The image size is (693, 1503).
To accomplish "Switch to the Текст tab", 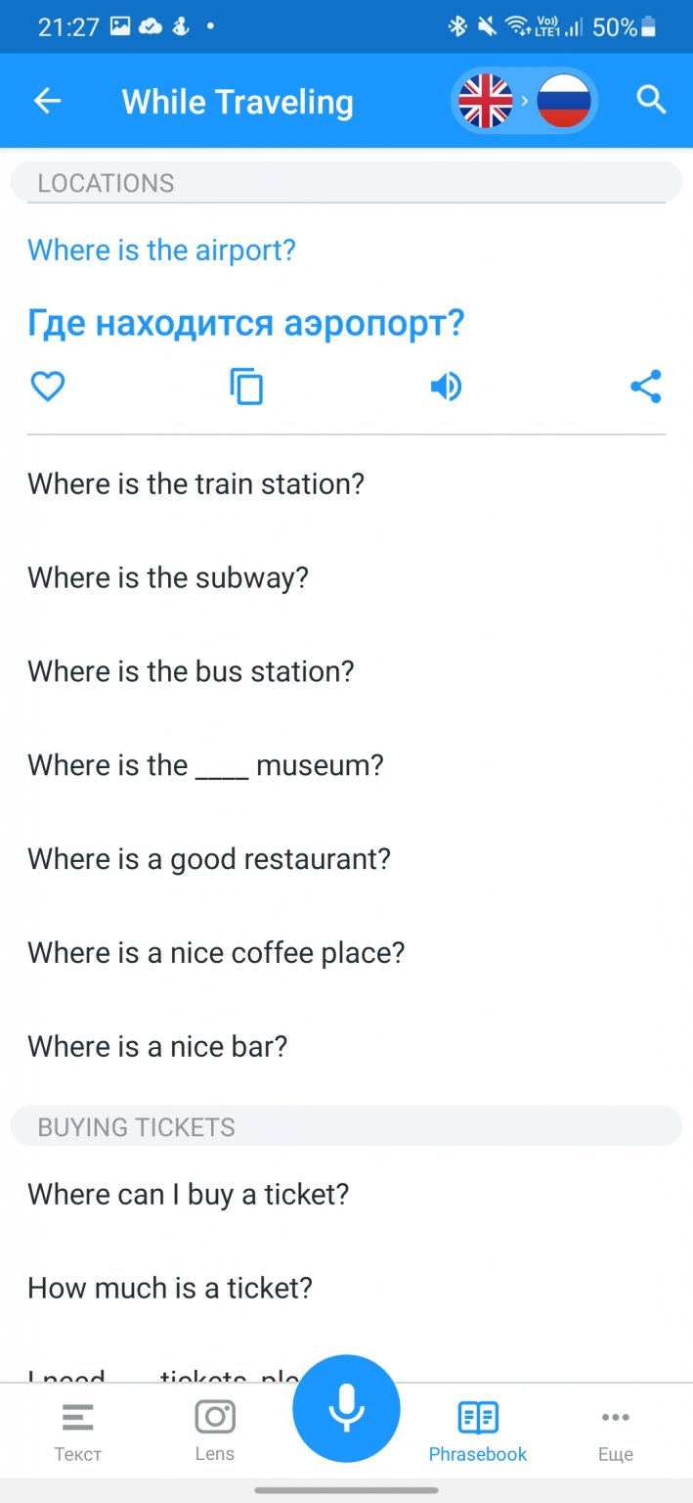I will pyautogui.click(x=78, y=1430).
